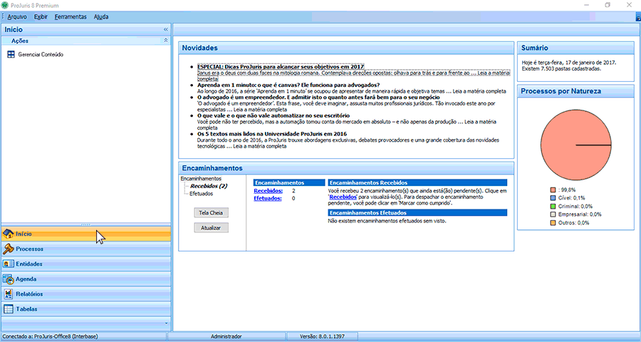
Task: Click 'Recebidos' link in description text
Action: click(x=343, y=197)
